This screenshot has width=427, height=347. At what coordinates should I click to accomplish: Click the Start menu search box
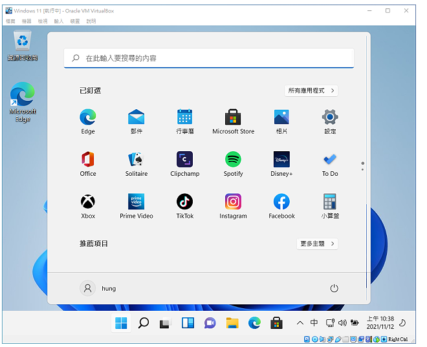point(208,58)
